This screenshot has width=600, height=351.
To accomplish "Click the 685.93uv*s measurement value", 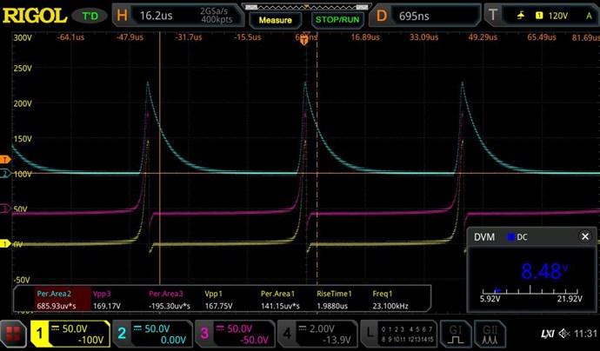I will click(x=57, y=306).
